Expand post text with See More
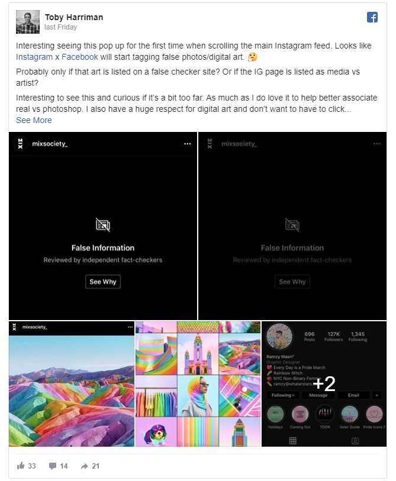The height and width of the screenshot is (481, 396). 34,120
